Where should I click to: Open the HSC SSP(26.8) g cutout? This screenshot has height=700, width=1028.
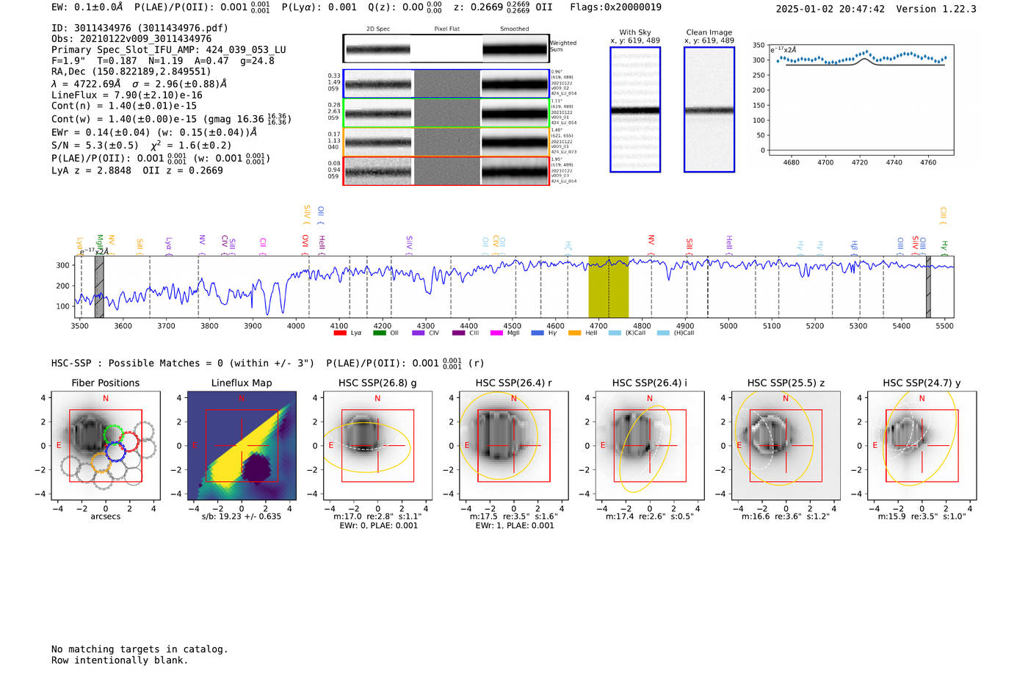click(x=377, y=445)
